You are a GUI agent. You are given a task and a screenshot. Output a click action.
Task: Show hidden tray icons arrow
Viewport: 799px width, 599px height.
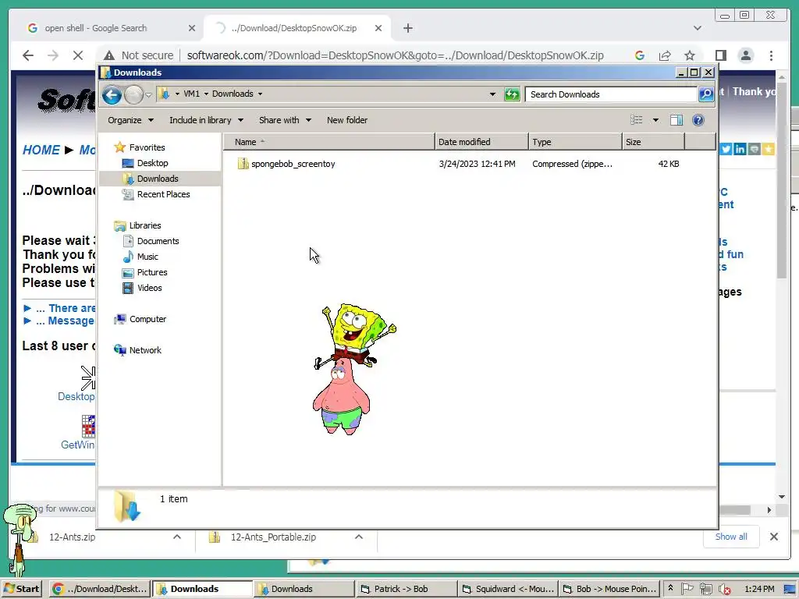pyautogui.click(x=670, y=588)
